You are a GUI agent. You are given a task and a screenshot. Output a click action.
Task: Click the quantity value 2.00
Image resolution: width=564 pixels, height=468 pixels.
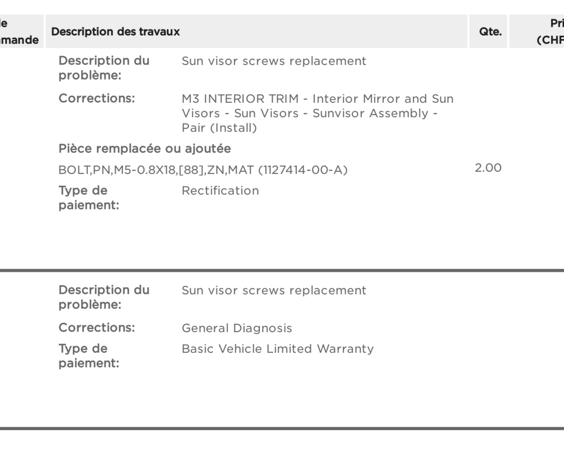(488, 168)
